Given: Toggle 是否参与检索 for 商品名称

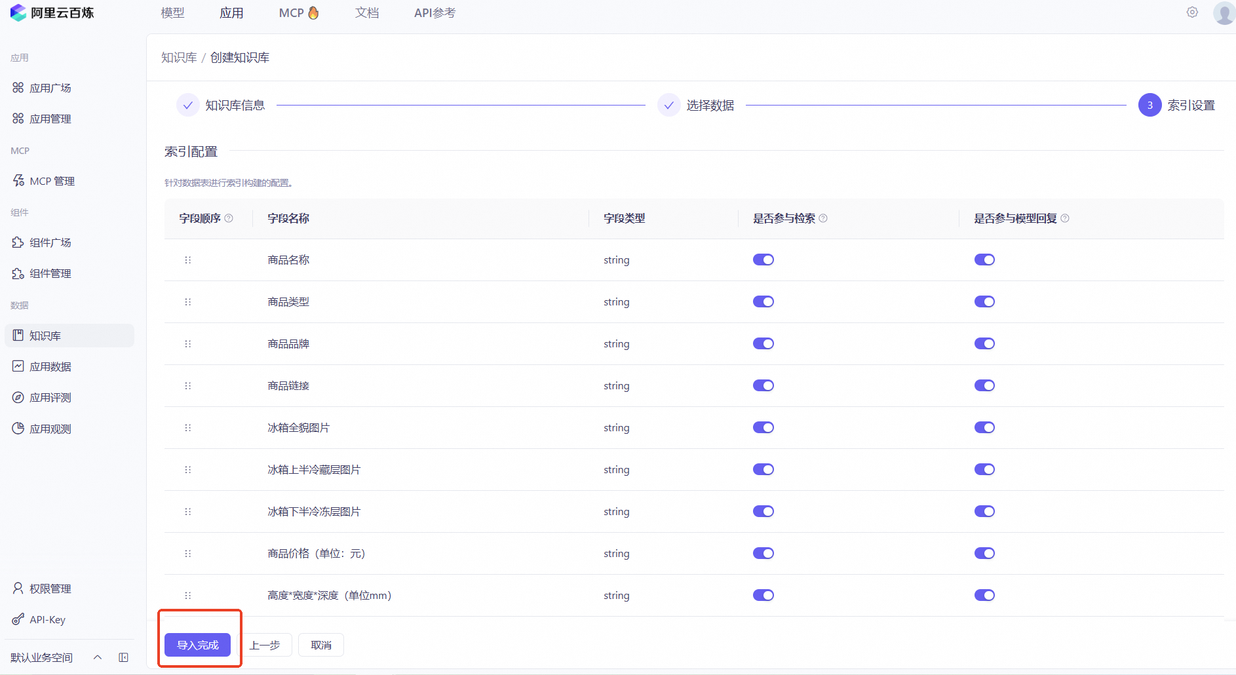Looking at the screenshot, I should 763,260.
